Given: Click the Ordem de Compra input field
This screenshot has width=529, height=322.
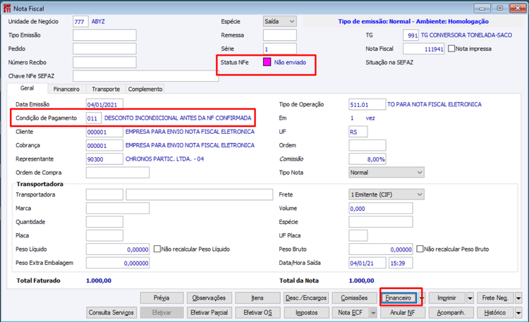Looking at the screenshot, I should pos(118,173).
